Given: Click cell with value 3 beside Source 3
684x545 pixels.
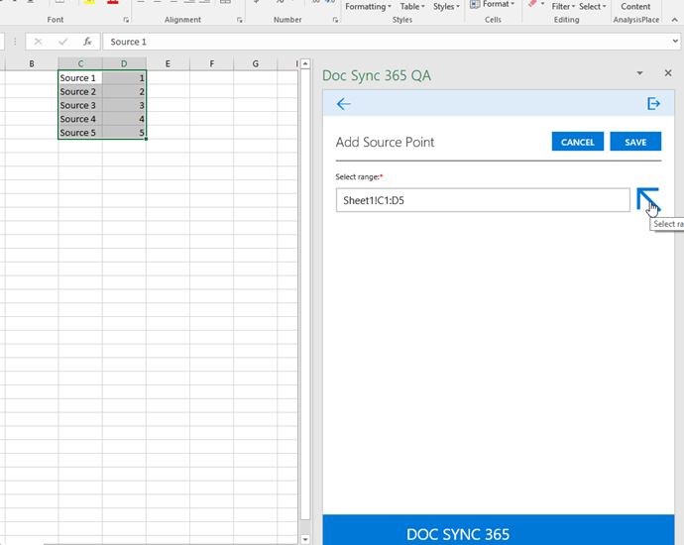Looking at the screenshot, I should pos(124,105).
